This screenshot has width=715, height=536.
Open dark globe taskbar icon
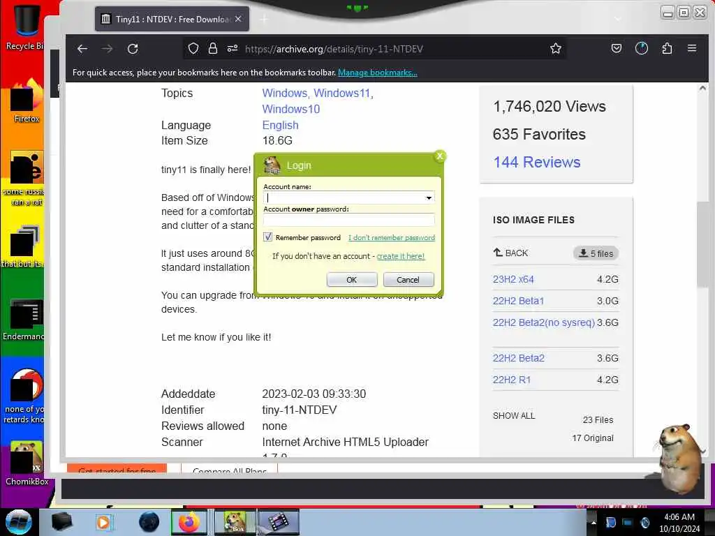[149, 522]
